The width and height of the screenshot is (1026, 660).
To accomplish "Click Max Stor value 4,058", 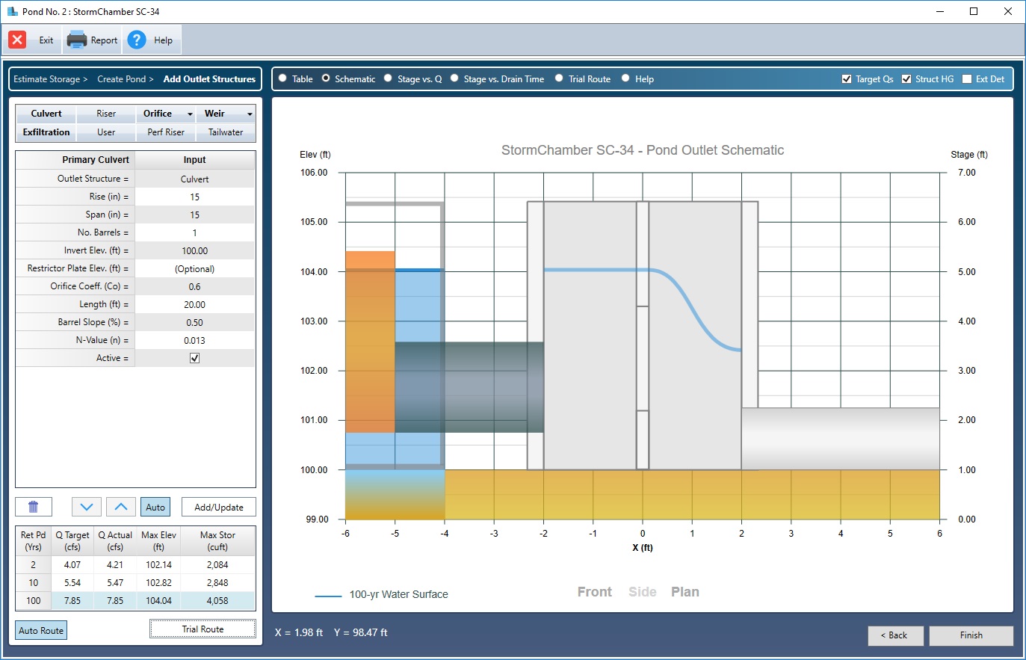I will [x=217, y=601].
